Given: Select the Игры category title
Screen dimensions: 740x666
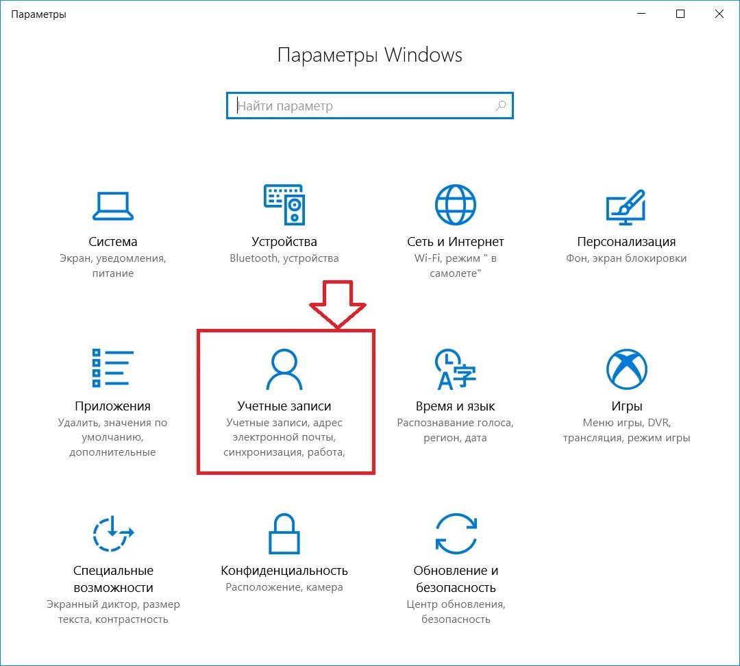Looking at the screenshot, I should [x=627, y=406].
